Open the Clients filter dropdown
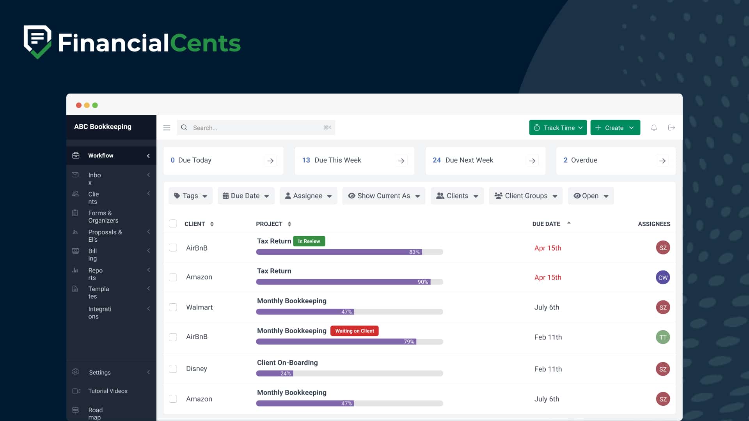The width and height of the screenshot is (749, 421). click(457, 196)
